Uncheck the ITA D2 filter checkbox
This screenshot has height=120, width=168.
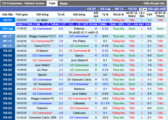pyautogui.click(x=126, y=9)
